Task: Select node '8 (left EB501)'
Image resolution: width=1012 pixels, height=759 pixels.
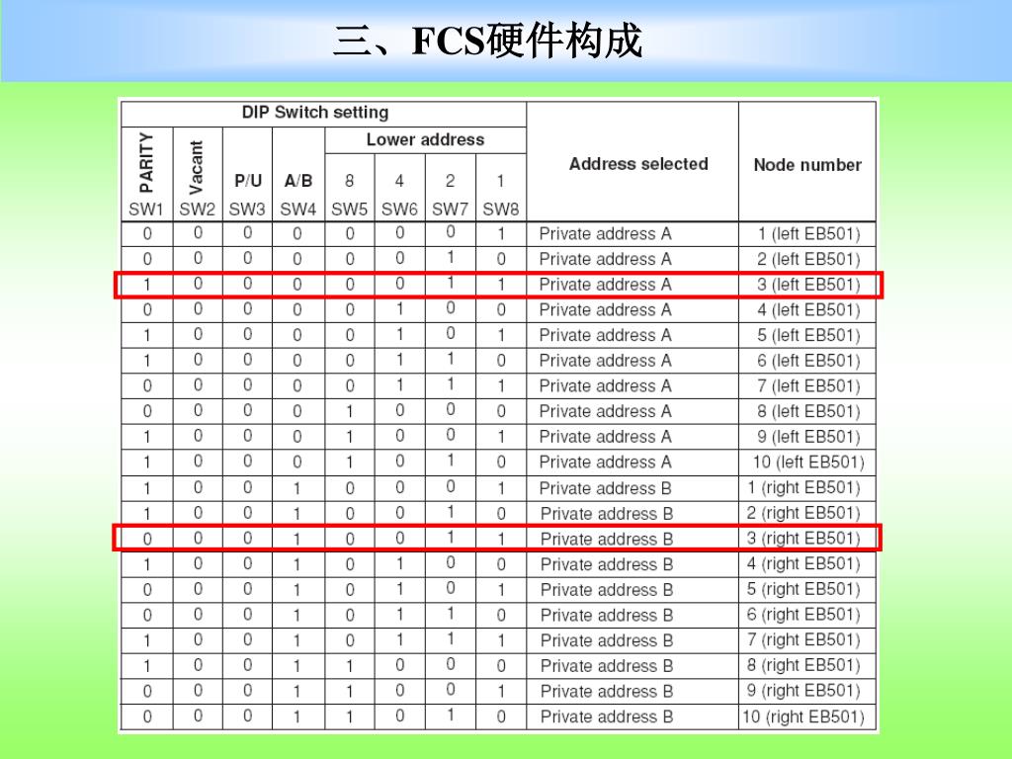Action: click(x=808, y=411)
